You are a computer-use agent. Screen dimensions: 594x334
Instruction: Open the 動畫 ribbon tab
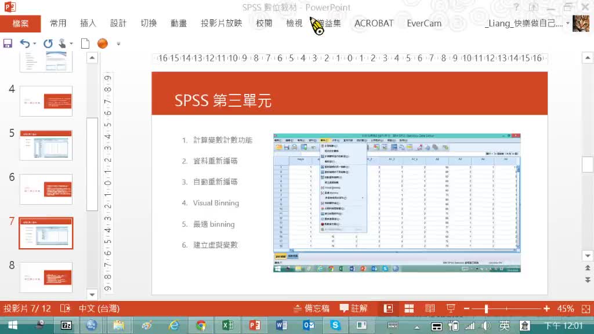(x=179, y=23)
